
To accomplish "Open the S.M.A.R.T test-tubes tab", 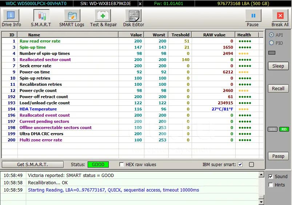I will click(x=41, y=18).
